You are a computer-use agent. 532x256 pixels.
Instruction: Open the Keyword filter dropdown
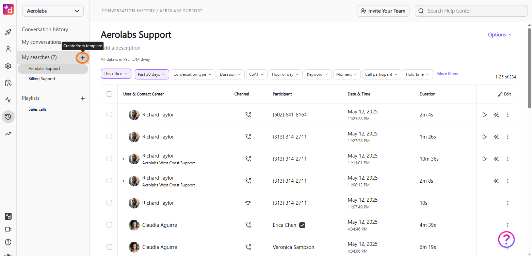coord(318,74)
